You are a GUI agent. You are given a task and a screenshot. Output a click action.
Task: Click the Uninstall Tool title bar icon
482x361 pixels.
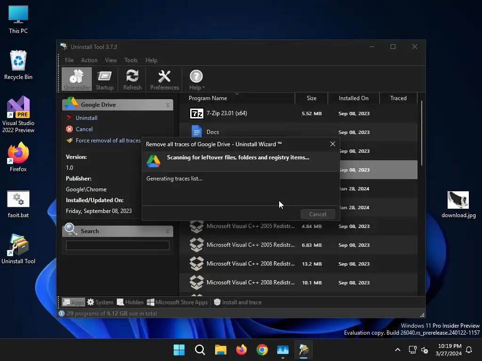coord(64,47)
